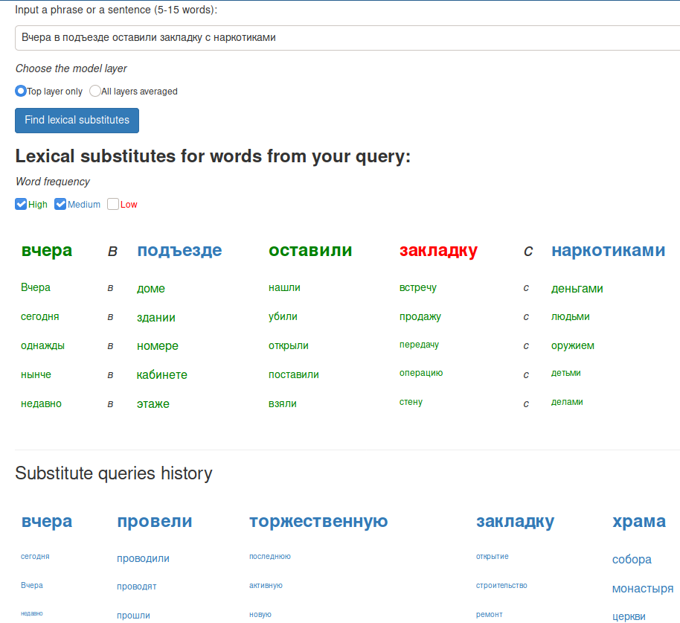Open the heading word 'наркотиками'
The height and width of the screenshot is (623, 680).
[x=608, y=250]
